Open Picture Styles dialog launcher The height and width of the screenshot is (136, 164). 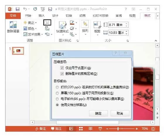77,41
